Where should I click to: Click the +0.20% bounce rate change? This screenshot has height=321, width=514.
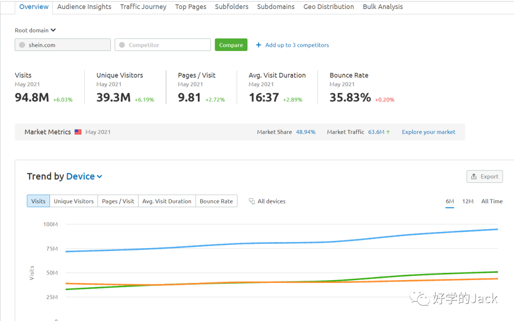pos(385,100)
